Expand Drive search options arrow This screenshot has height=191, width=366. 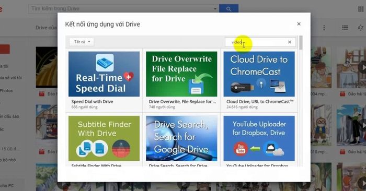coord(215,9)
